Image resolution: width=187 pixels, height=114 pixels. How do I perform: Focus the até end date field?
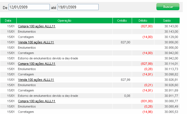click(x=78, y=7)
